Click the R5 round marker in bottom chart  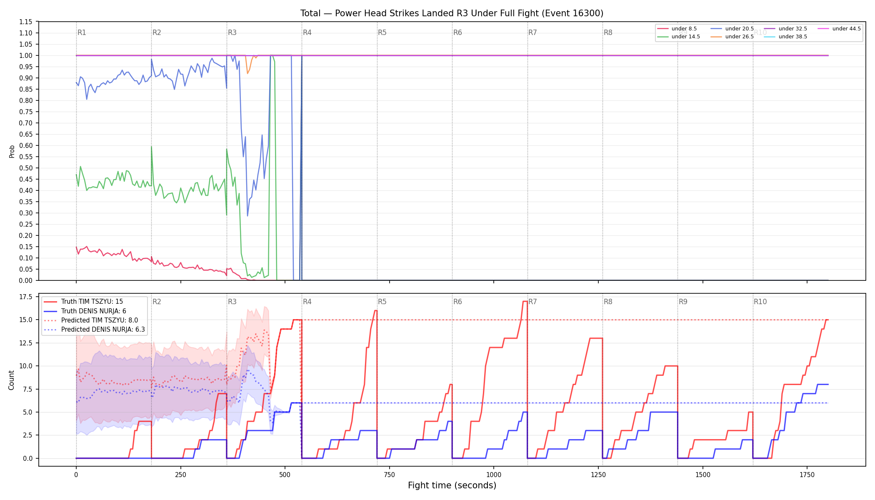tap(382, 302)
